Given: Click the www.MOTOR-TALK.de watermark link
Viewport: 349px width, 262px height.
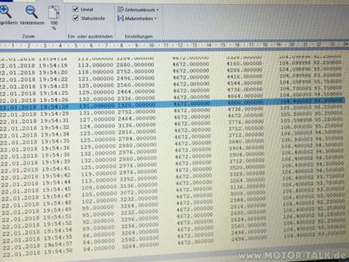Looking at the screenshot, I should pyautogui.click(x=292, y=256).
